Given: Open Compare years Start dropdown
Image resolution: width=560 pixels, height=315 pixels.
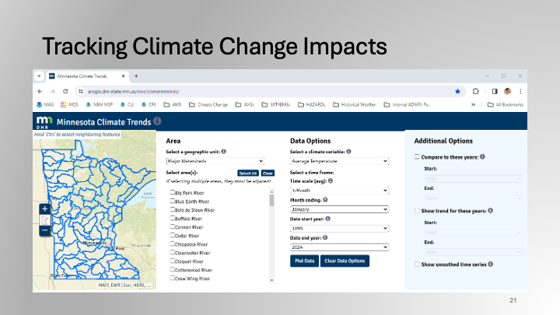Looking at the screenshot, I should point(474,179).
